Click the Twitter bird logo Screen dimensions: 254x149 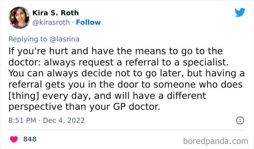(x=240, y=12)
